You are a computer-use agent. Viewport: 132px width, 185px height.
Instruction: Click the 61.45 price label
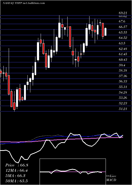coord(123,54)
